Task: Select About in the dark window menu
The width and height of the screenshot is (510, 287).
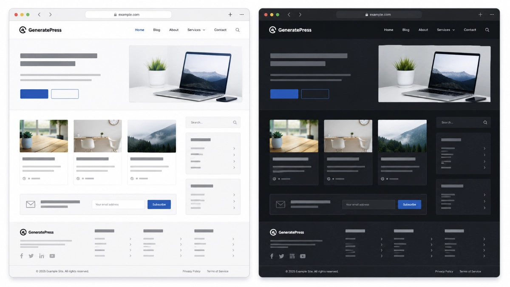Action: (x=423, y=30)
